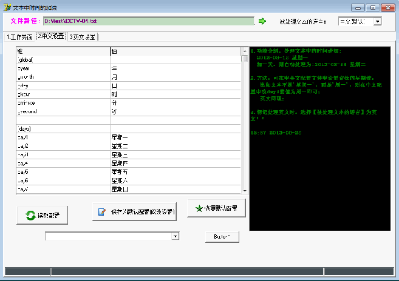Close the window with the red X
The height and width of the screenshot is (281, 399).
(388, 8)
